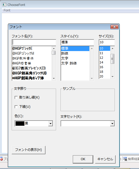Click the ChooseFont window title icon
The height and width of the screenshot is (169, 139).
[x=4, y=5]
